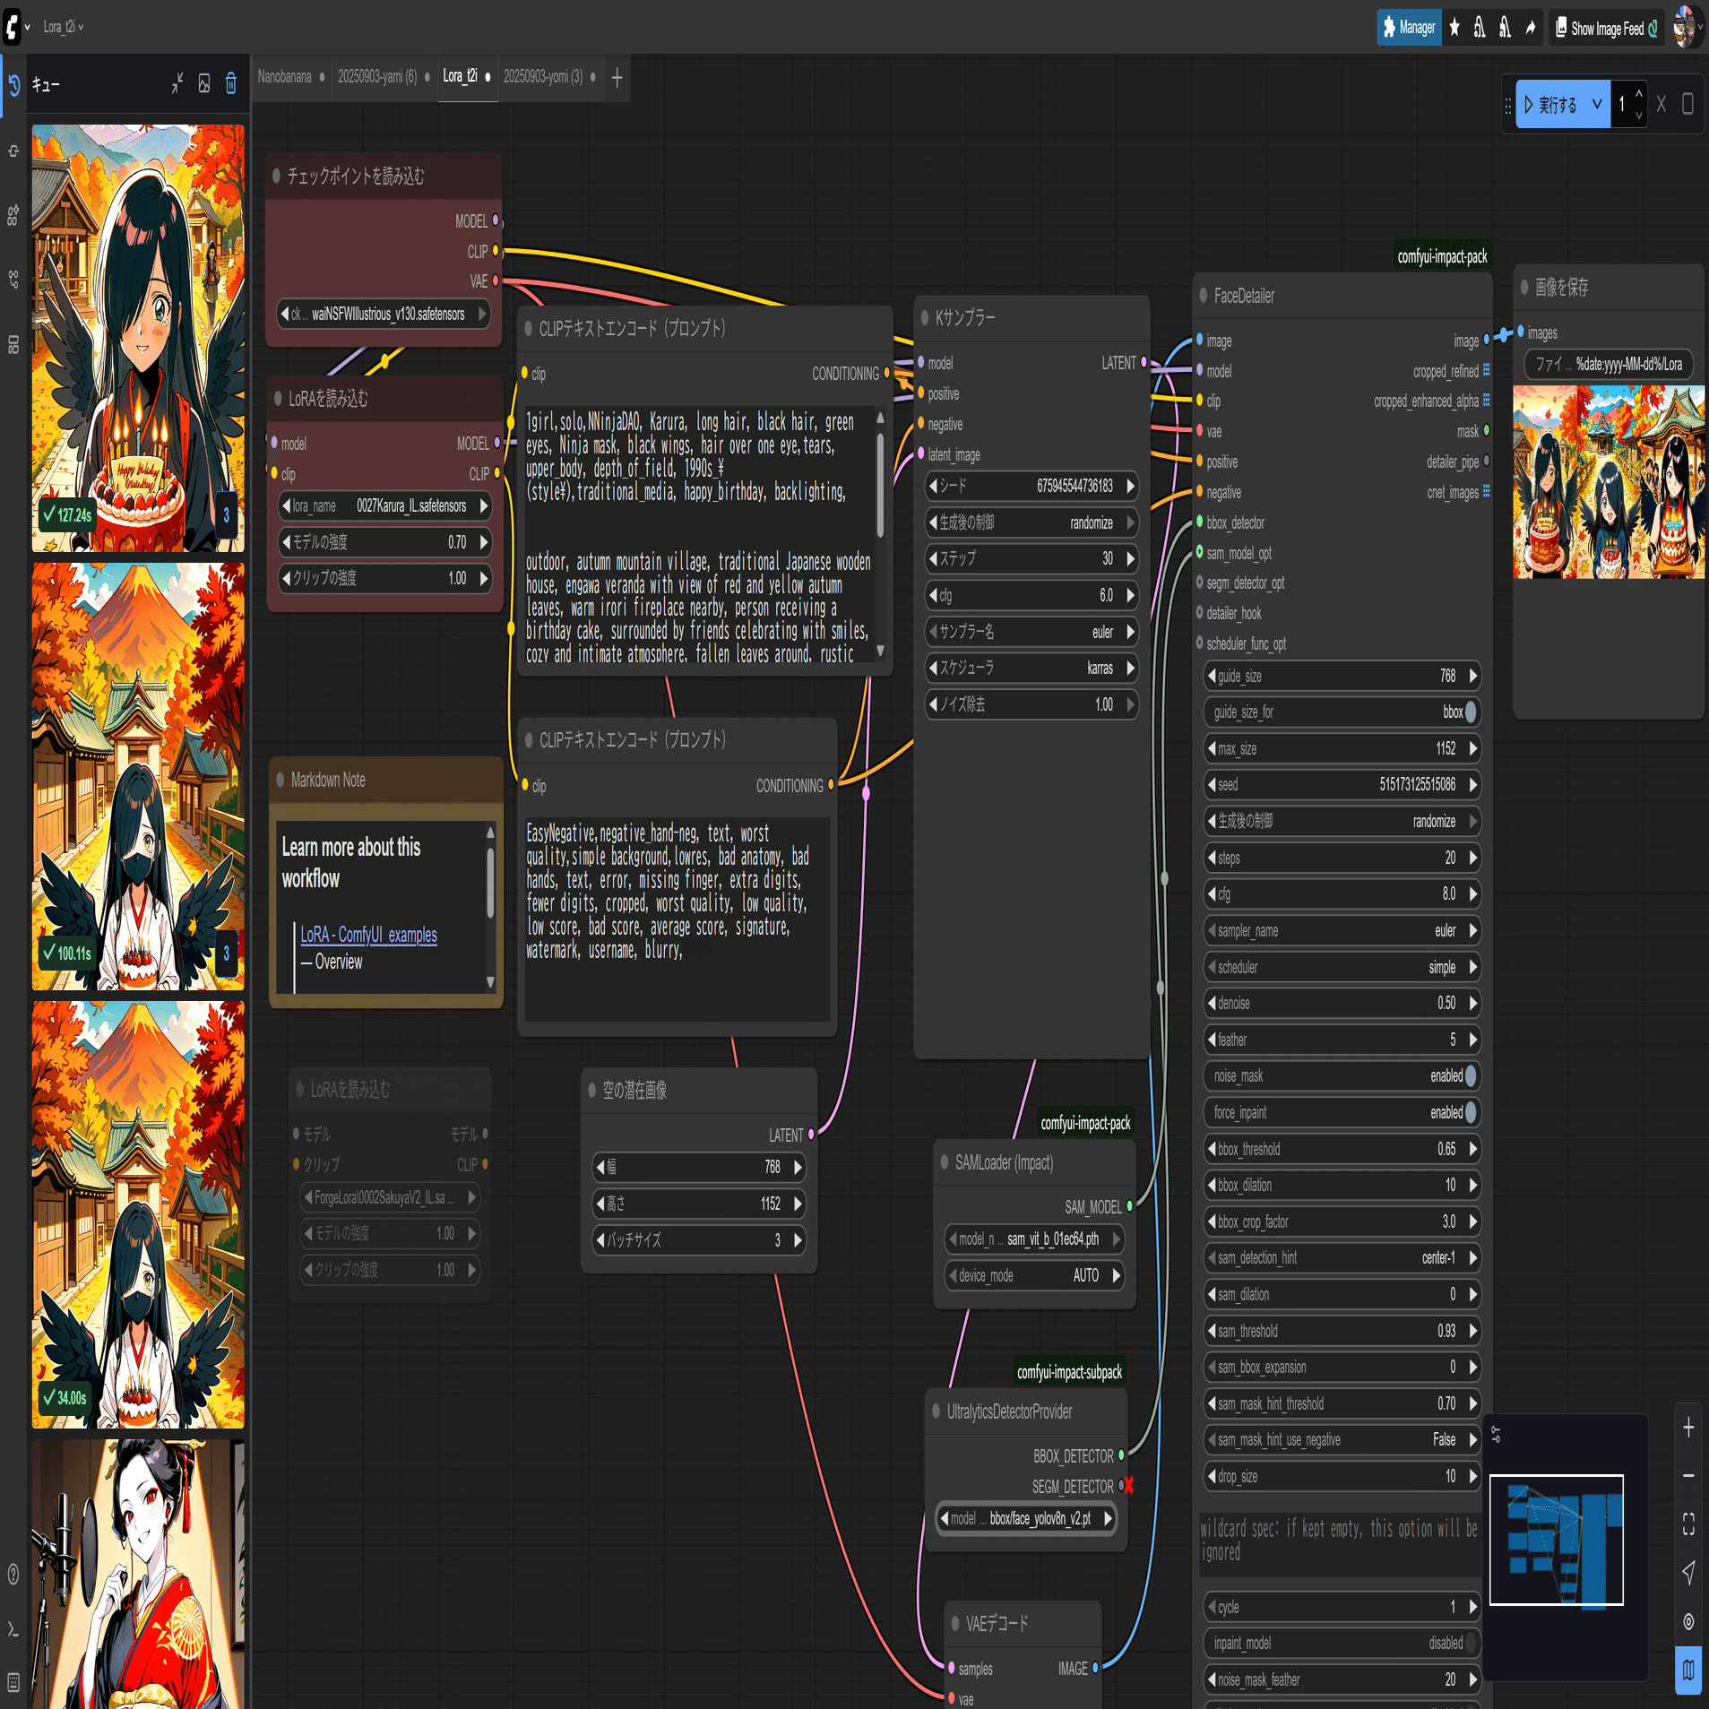Click the denoise 0.50 slider field

[1341, 1003]
